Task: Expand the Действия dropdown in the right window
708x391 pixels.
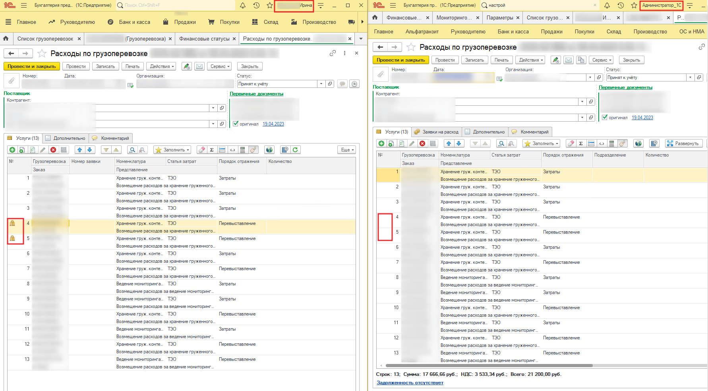Action: 531,60
